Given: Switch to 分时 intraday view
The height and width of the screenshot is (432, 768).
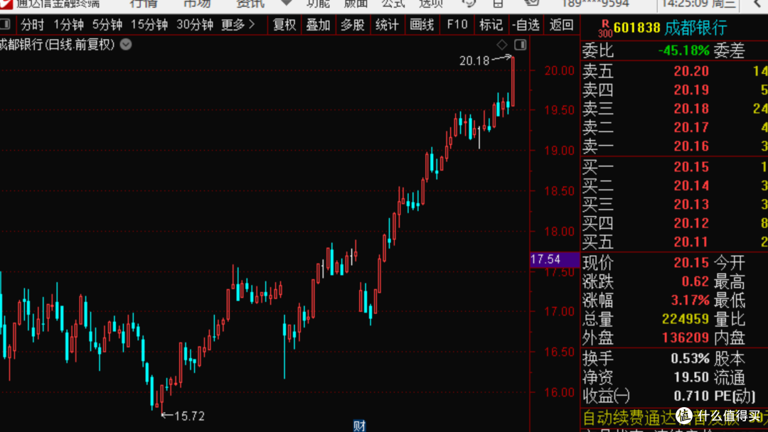Looking at the screenshot, I should point(32,24).
